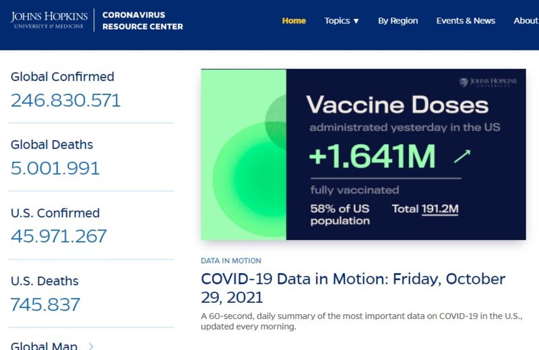Open the Global Map link

pyautogui.click(x=44, y=345)
